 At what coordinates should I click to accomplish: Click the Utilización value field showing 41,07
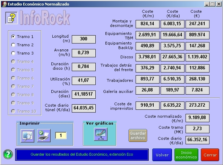[83, 80]
